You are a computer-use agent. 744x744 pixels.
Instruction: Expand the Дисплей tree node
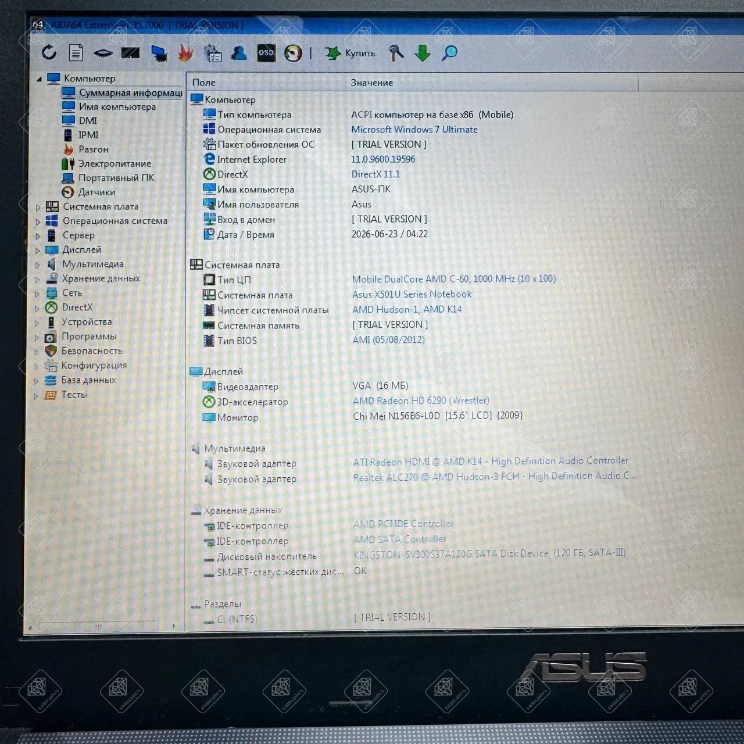(38, 251)
